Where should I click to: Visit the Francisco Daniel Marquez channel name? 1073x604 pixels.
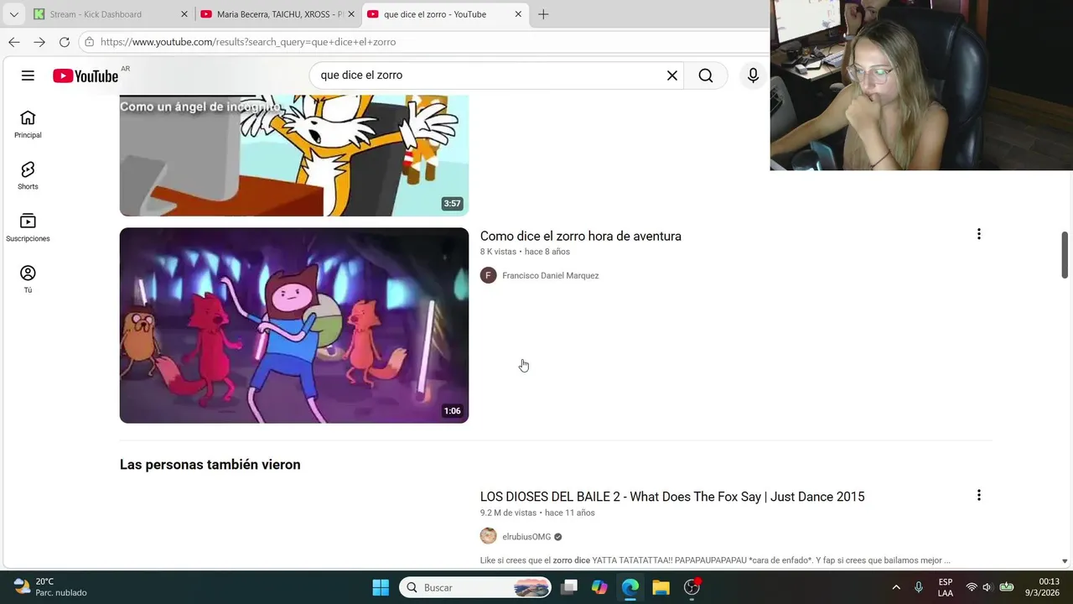[550, 275]
